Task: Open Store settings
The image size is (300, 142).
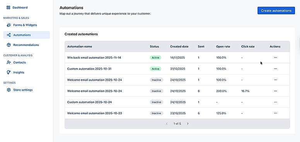Action: [23, 90]
